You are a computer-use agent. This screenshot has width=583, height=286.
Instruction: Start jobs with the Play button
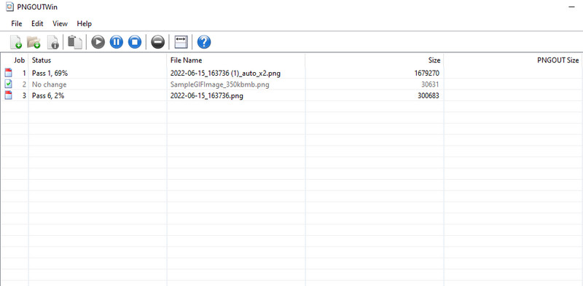(98, 42)
